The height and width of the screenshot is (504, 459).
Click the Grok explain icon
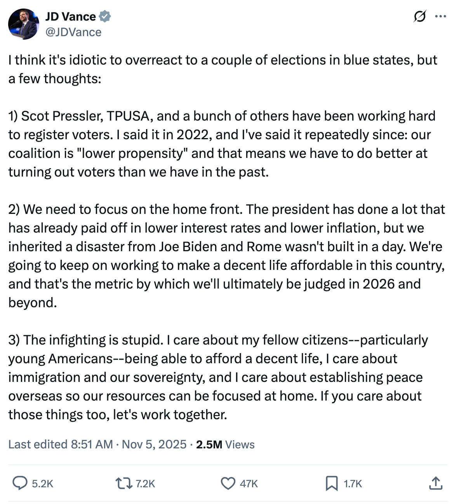tap(419, 17)
